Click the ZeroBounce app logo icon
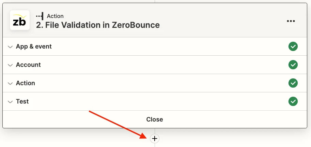Screen dimensions: 311x147 point(20,20)
